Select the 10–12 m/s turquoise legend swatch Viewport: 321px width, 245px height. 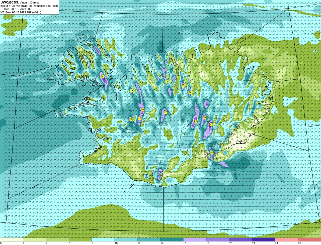click(126, 239)
